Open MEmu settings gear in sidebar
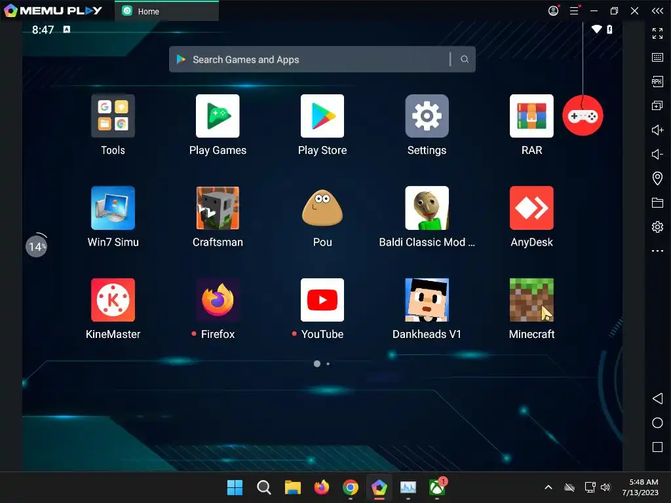671x503 pixels. click(657, 227)
